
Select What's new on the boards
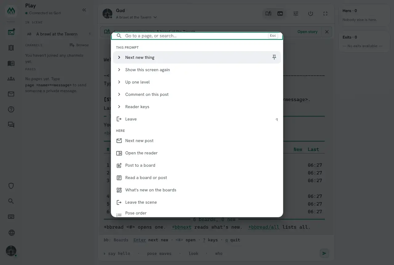(197, 190)
